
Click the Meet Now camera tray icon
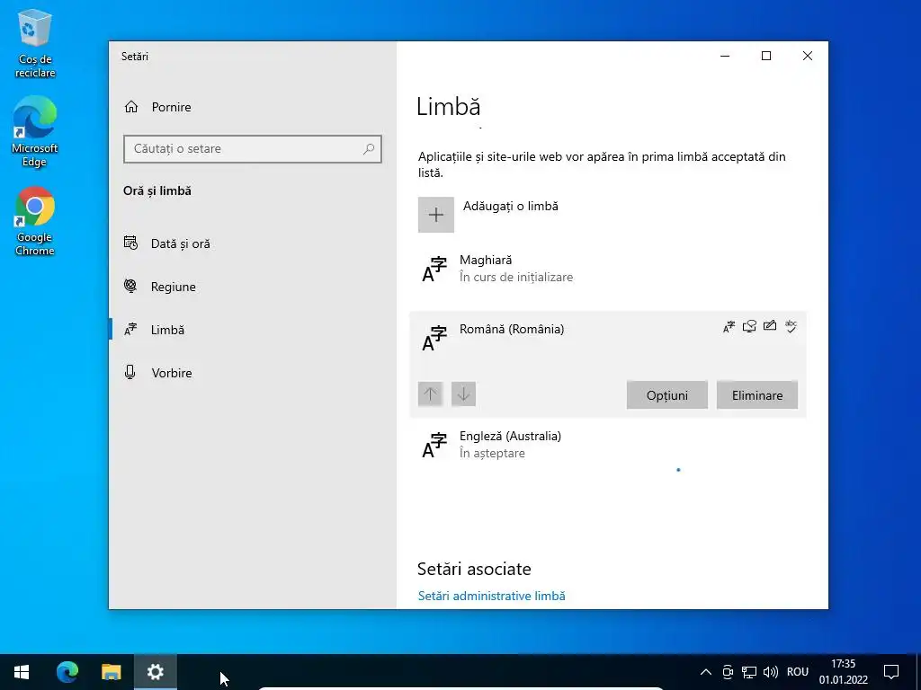[727, 672]
